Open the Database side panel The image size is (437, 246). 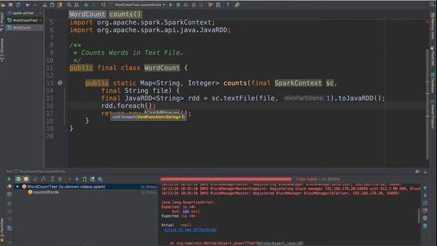tap(432, 83)
